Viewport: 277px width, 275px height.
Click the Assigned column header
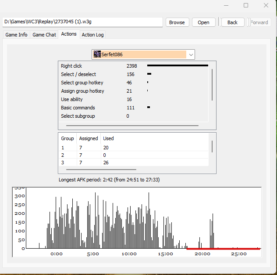tap(89, 138)
